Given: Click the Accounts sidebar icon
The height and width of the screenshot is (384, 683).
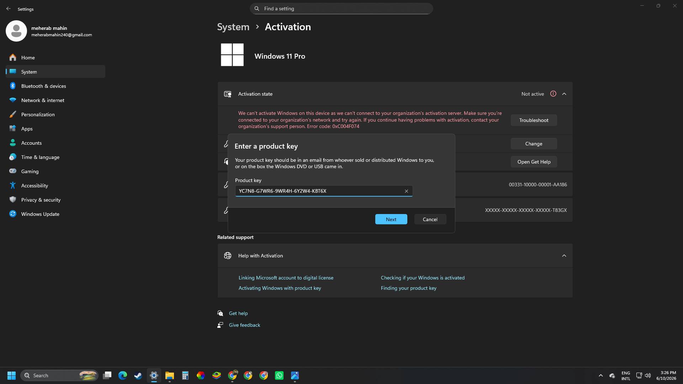Looking at the screenshot, I should 13,143.
